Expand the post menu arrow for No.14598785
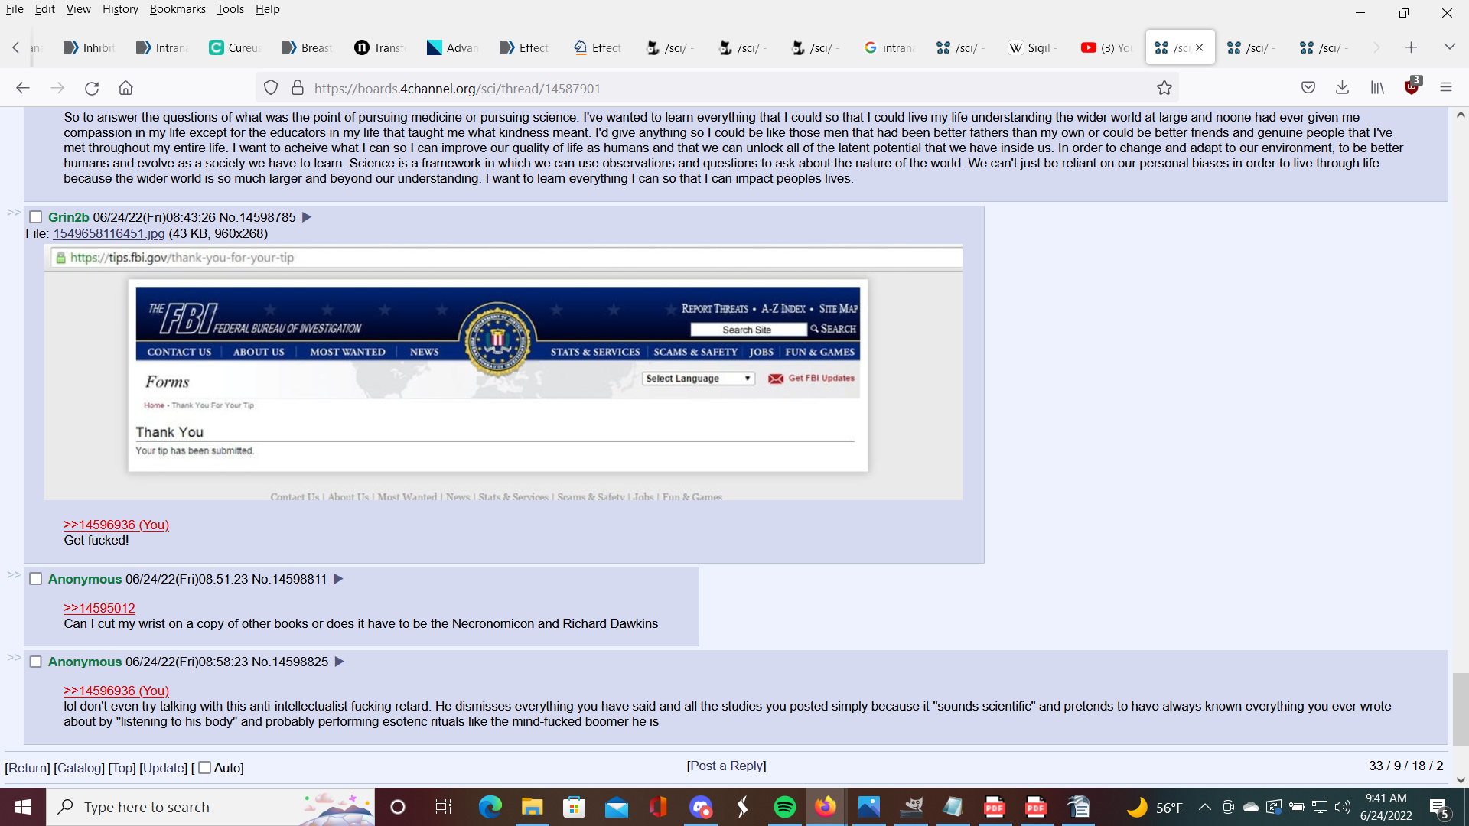Screen dimensions: 1469x826 click(x=307, y=217)
